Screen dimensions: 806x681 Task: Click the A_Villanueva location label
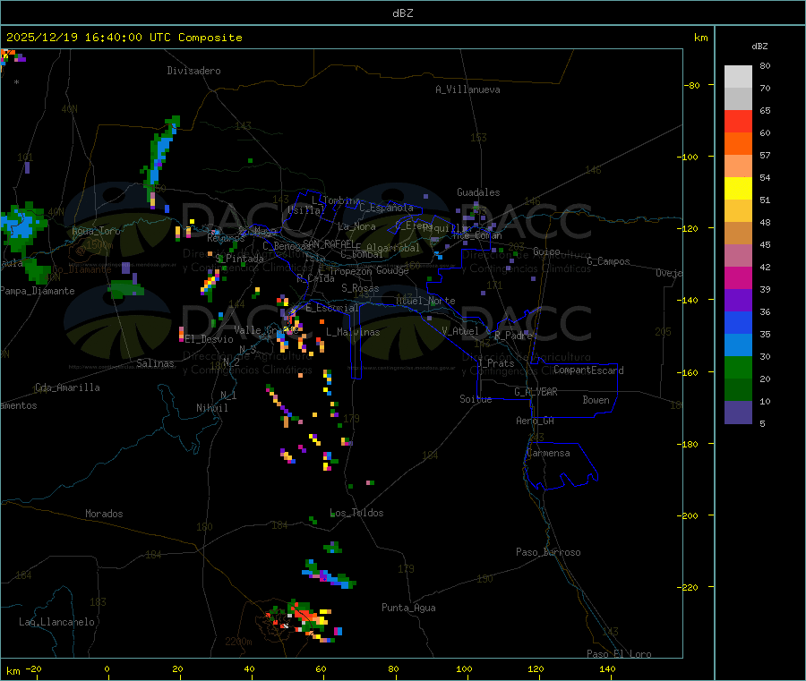(467, 89)
